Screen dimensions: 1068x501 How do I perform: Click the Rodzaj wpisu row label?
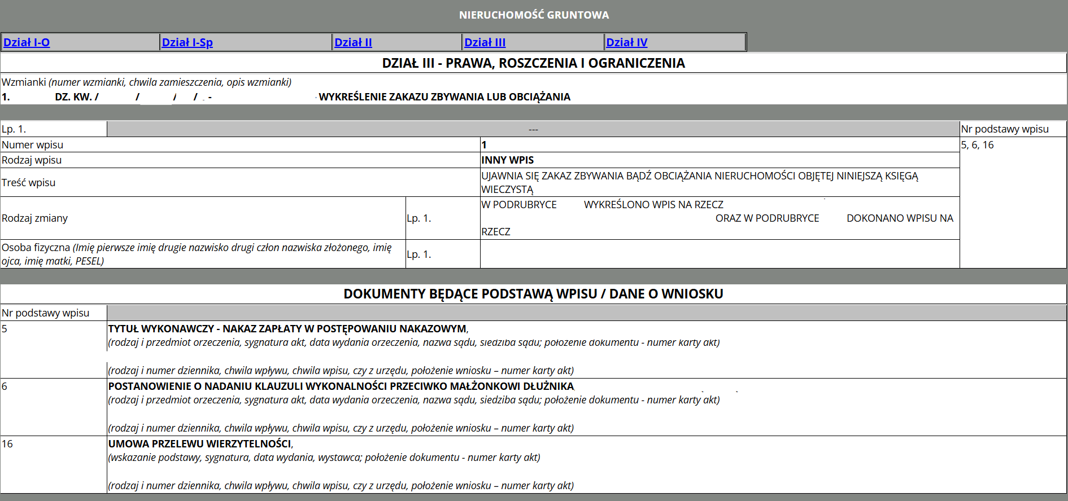(x=32, y=160)
